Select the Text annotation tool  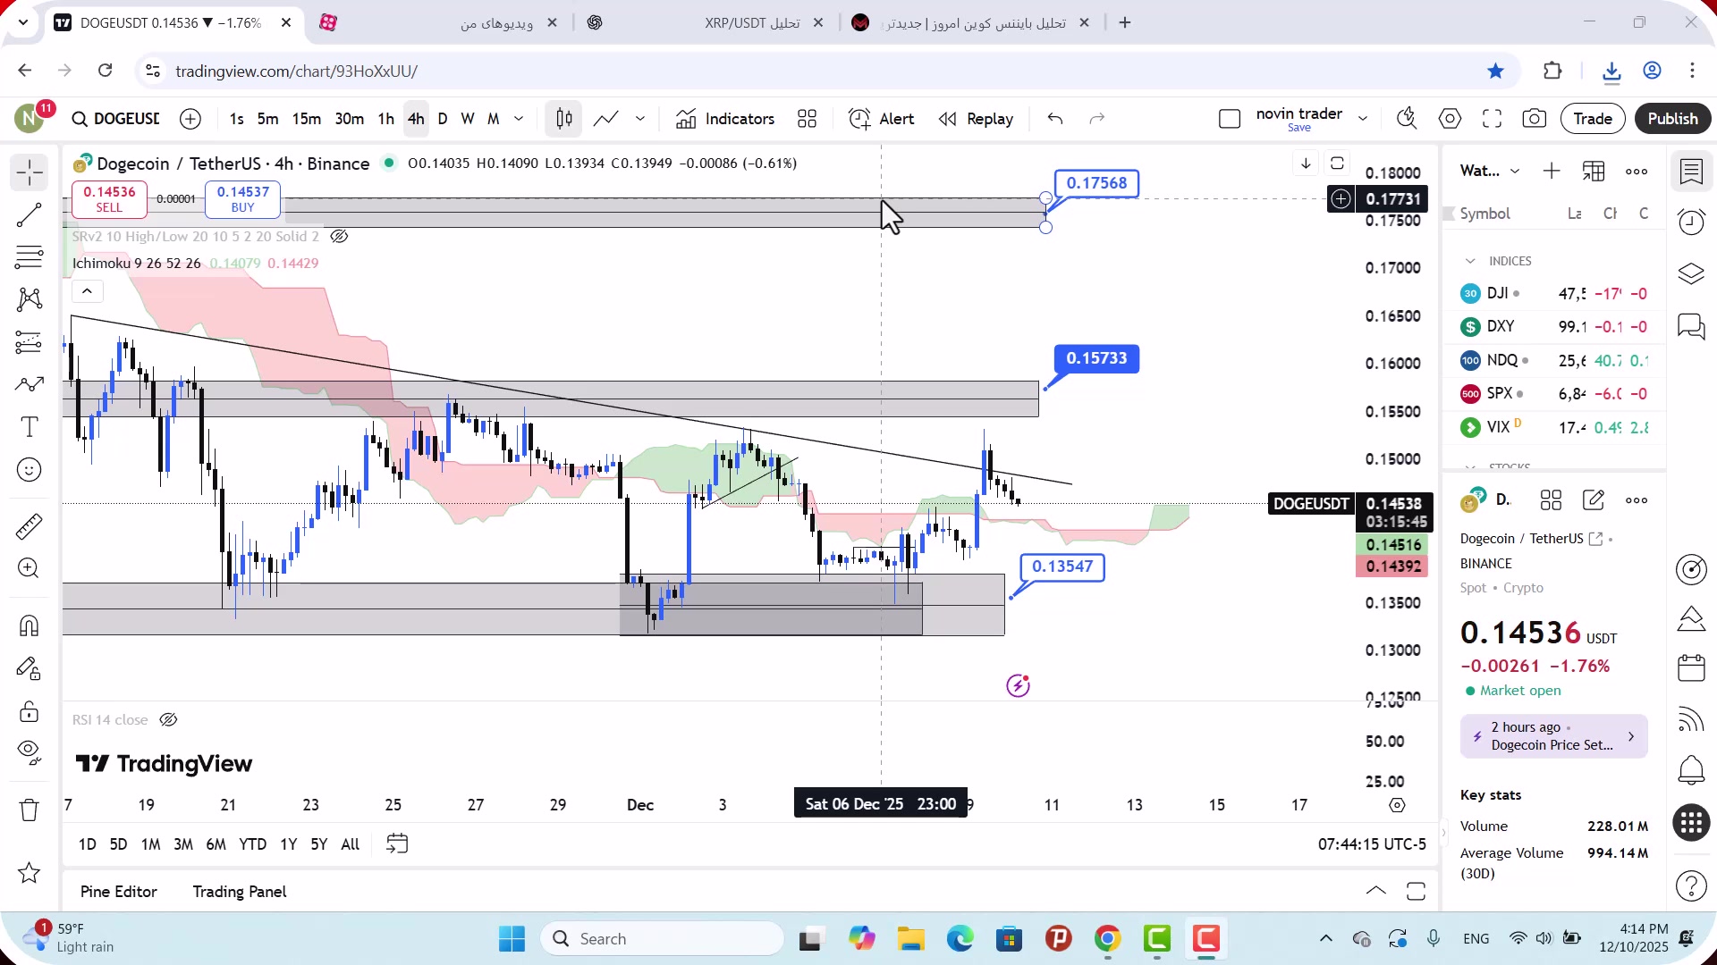coord(30,427)
